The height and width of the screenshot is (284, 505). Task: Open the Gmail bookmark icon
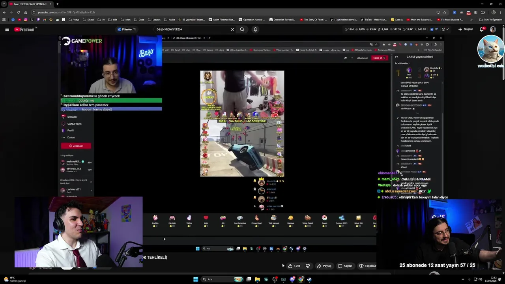click(45, 20)
